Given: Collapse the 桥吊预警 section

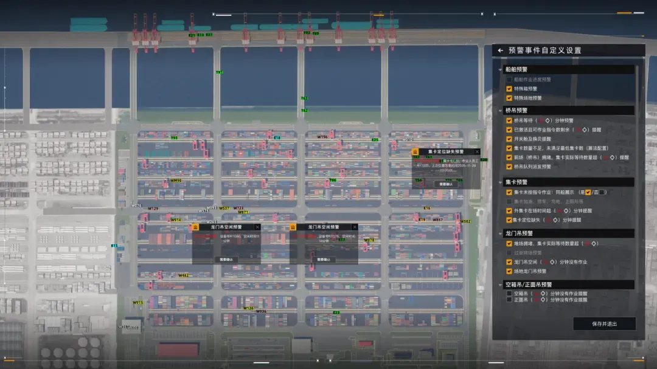Looking at the screenshot, I should (x=500, y=111).
